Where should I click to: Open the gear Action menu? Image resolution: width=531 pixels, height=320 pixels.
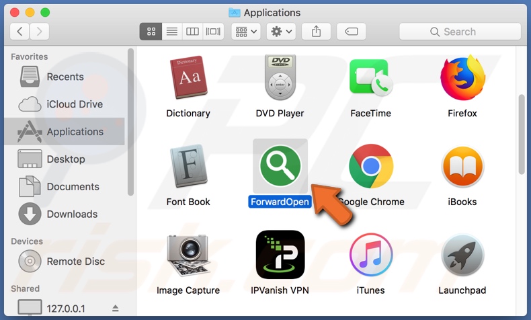coord(281,32)
